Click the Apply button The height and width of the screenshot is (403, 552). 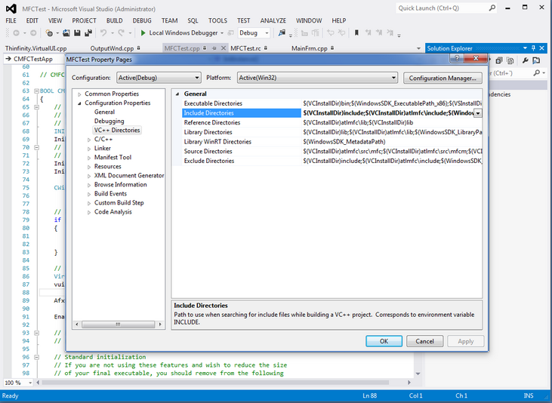click(x=465, y=341)
